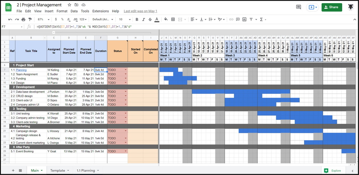Click the filter funnel icon

251,19
